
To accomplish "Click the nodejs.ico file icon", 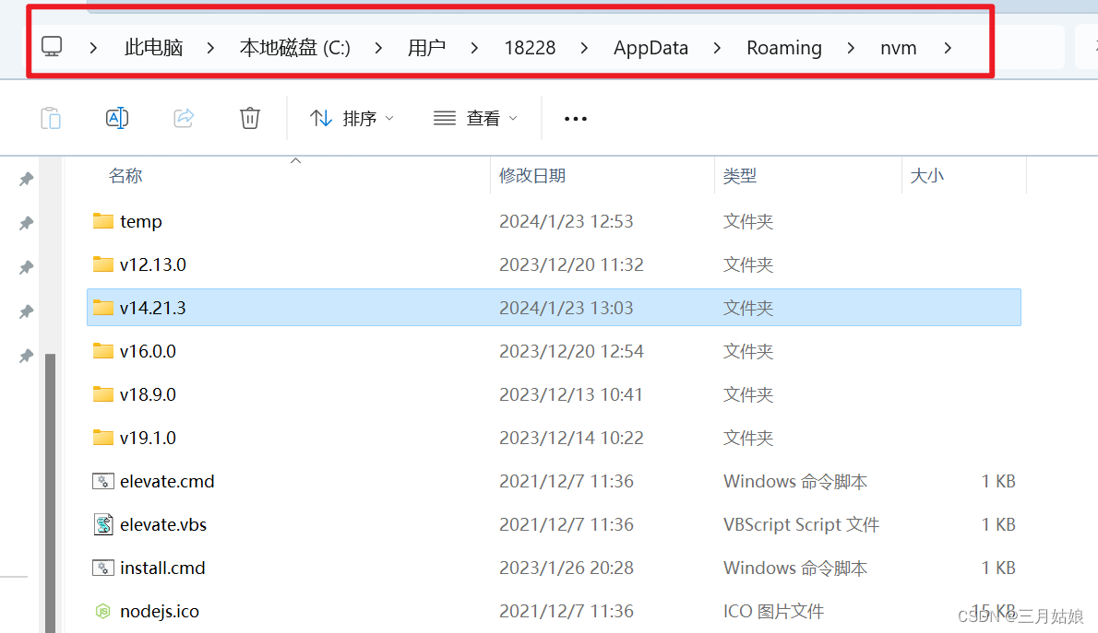I will [101, 610].
